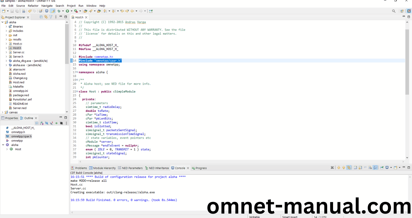Open a new console via the Open Console icon
Viewport: 412px width, 218px height.
coord(396,167)
